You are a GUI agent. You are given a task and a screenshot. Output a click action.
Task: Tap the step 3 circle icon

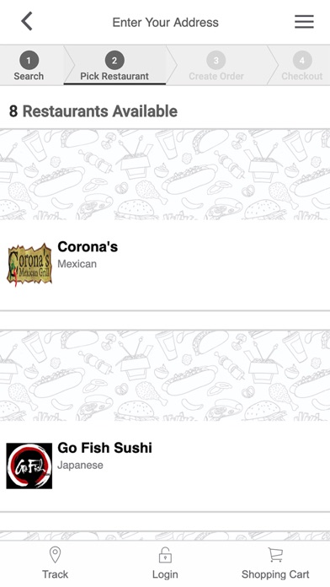pos(216,60)
